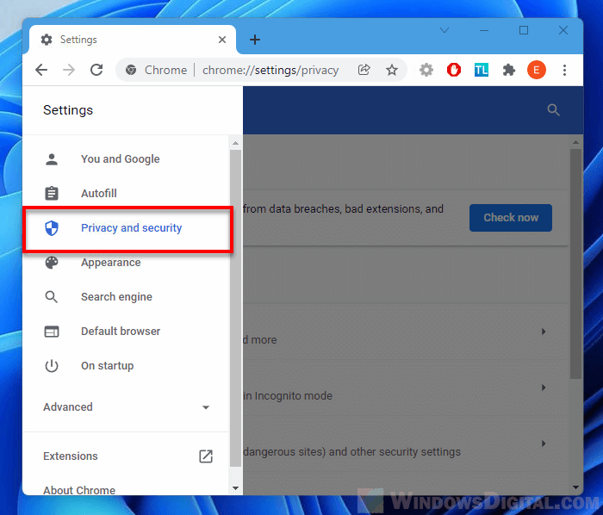The width and height of the screenshot is (603, 515).
Task: Bookmark this page with star icon
Action: pyautogui.click(x=392, y=70)
